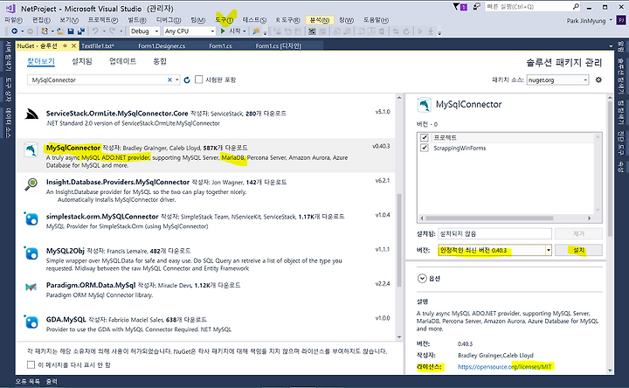This screenshot has height=388, width=629.
Task: Open the MIT license link
Action: tap(505, 366)
